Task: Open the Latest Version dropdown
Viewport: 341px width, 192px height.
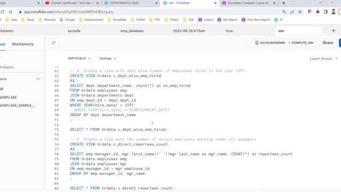Action: (323, 59)
